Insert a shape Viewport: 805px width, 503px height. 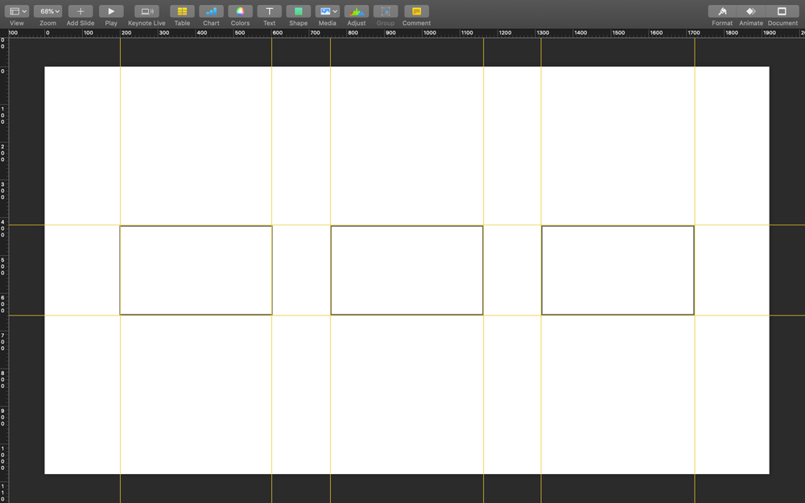click(x=299, y=11)
